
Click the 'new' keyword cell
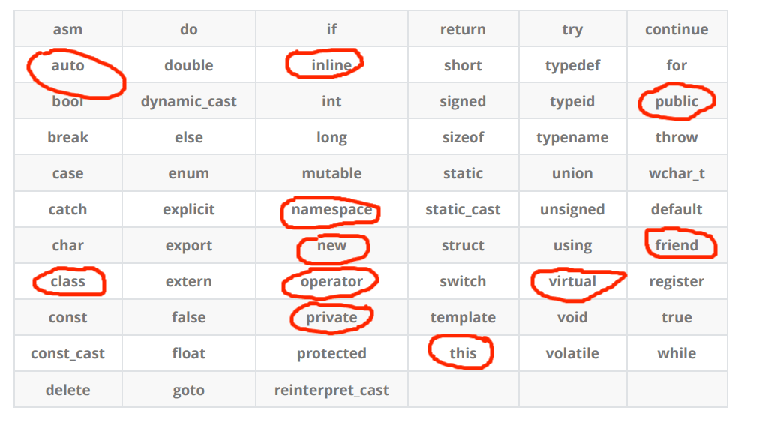coord(331,246)
